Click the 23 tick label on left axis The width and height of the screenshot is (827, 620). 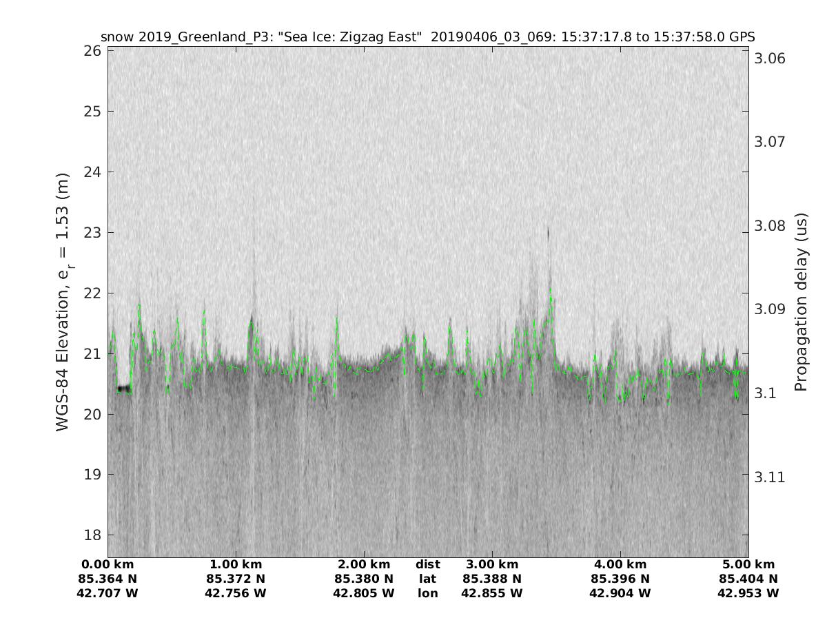point(93,232)
